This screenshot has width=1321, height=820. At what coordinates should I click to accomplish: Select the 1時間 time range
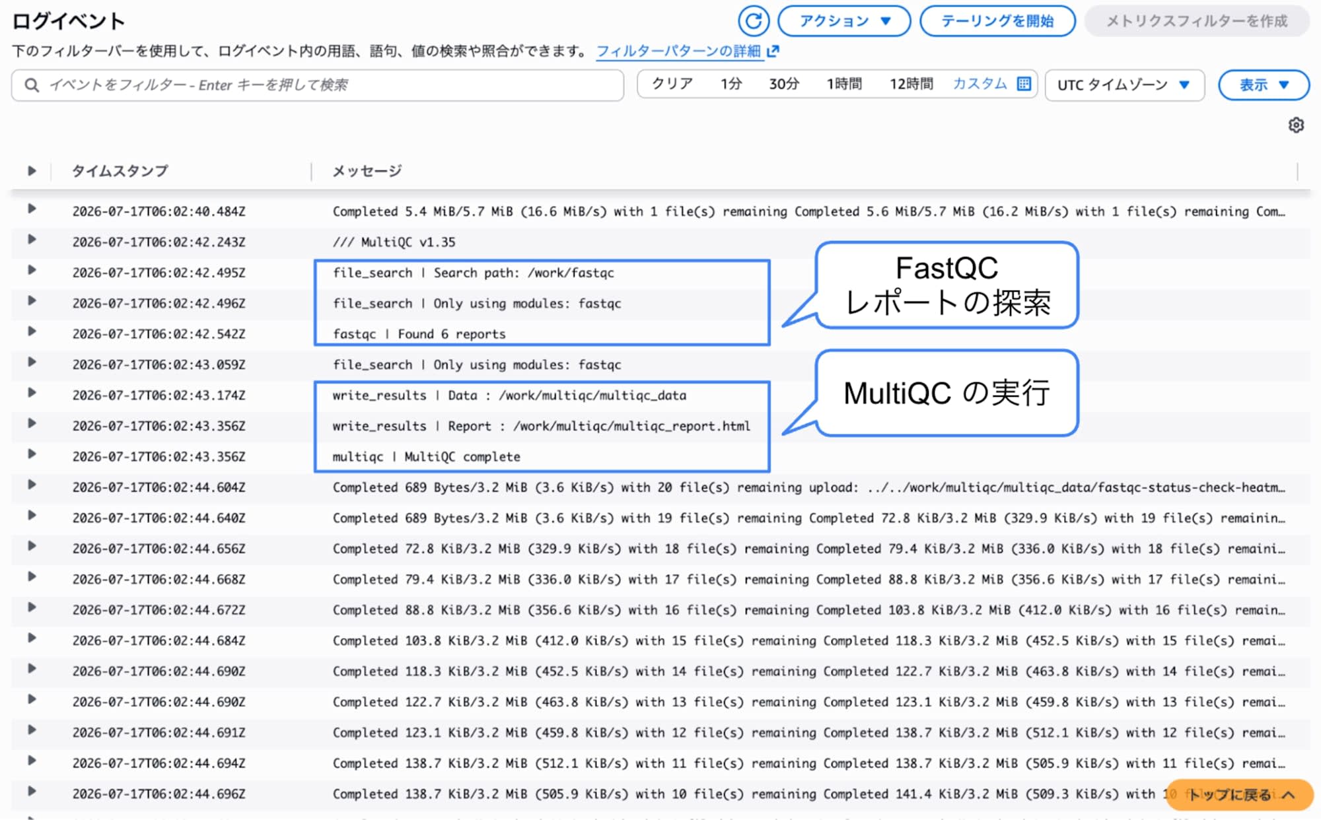(x=844, y=84)
